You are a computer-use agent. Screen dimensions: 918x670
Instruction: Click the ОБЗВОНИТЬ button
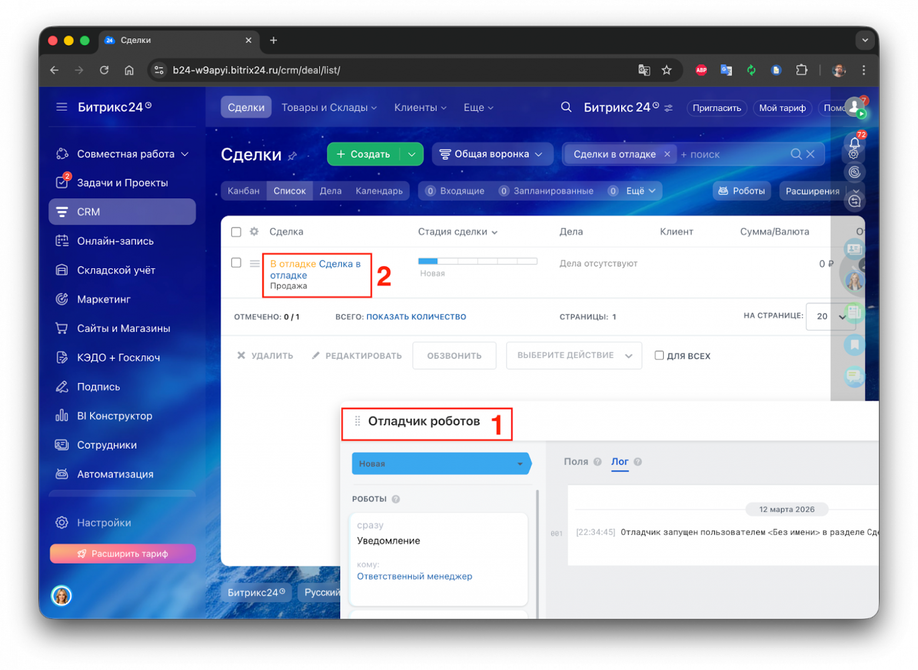coord(454,355)
